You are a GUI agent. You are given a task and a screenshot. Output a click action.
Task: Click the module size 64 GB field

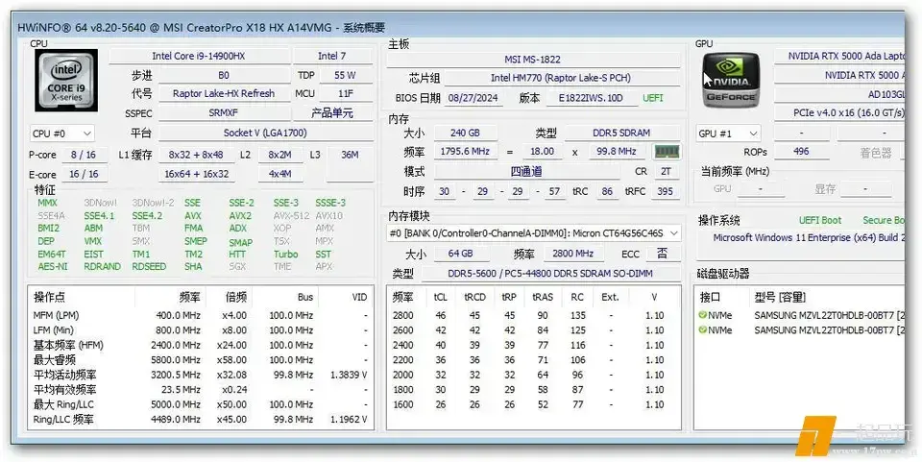(x=461, y=254)
